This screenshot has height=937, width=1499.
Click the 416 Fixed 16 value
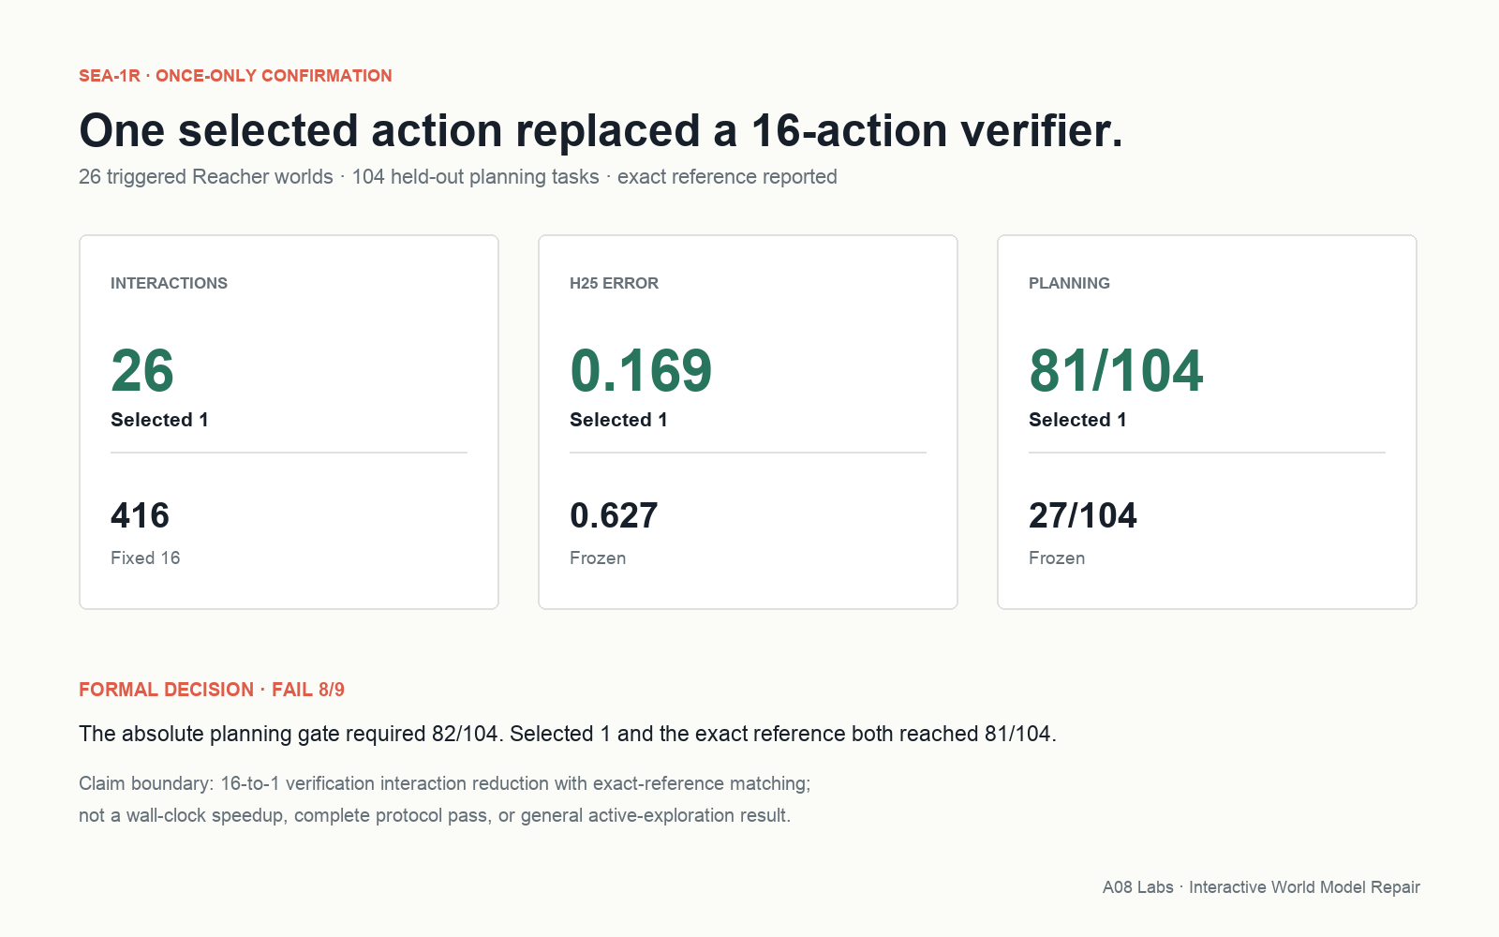[141, 515]
